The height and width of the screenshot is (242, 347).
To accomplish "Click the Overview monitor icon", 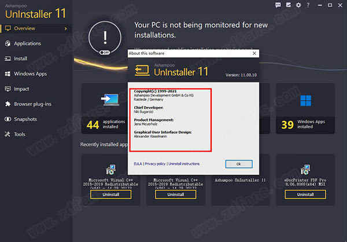I will 8,28.
